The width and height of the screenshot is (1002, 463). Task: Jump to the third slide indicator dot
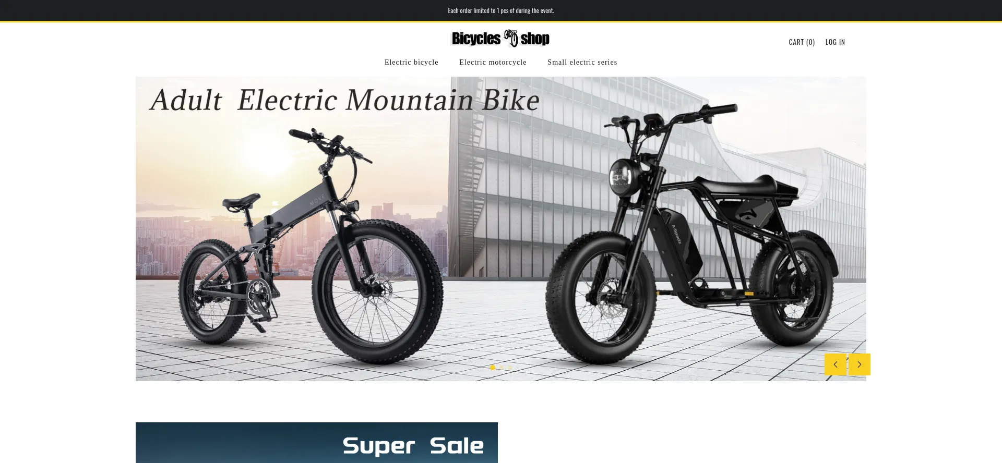pyautogui.click(x=510, y=367)
